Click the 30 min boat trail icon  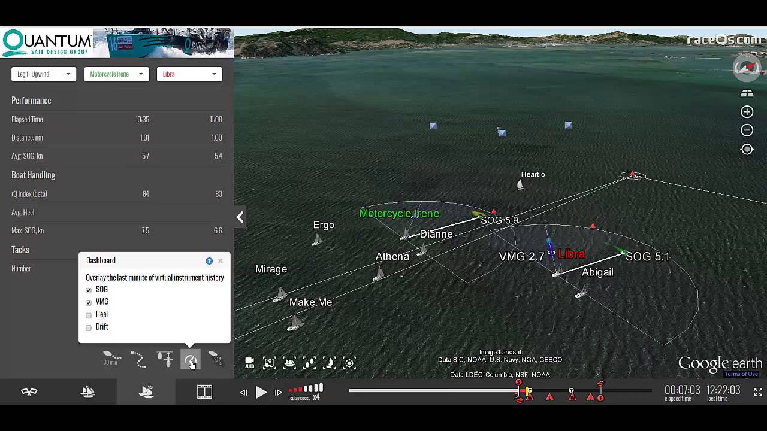click(111, 359)
